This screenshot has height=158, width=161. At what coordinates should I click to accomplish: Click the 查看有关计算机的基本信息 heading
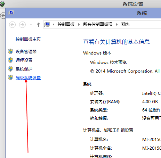pyautogui.click(x=116, y=42)
